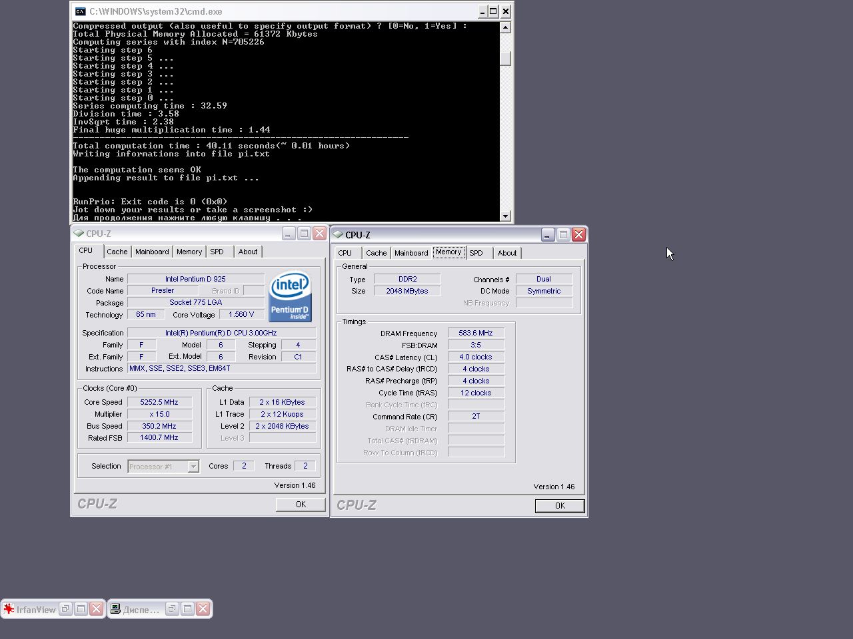Click the L1 Trace value 2 x 12 Kuops

(283, 414)
